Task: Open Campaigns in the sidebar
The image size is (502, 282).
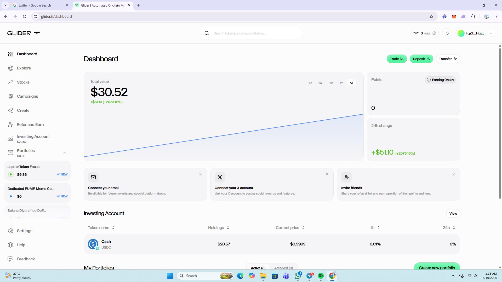Action: pos(27,96)
